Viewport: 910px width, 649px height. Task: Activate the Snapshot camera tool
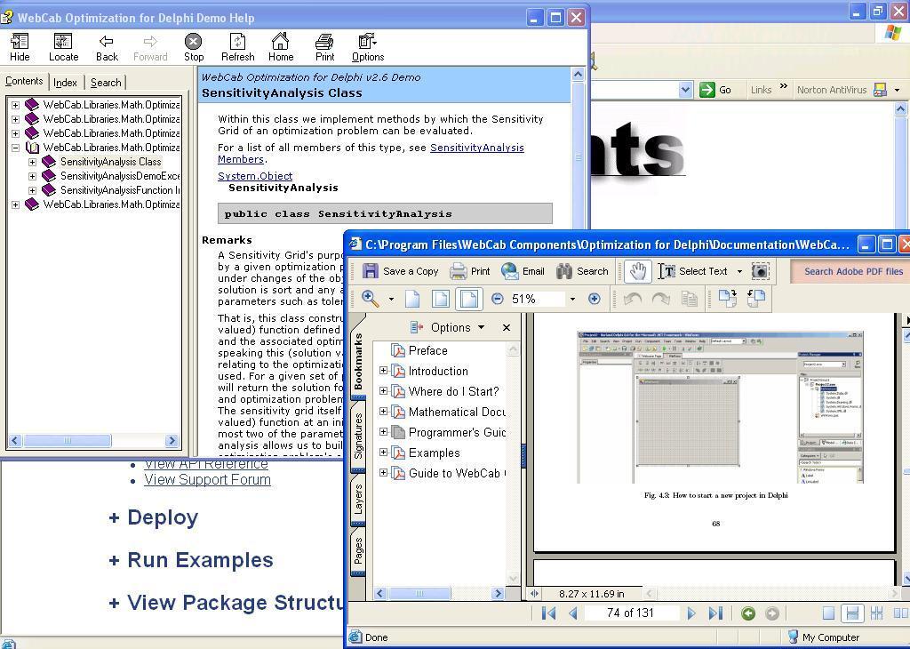761,271
